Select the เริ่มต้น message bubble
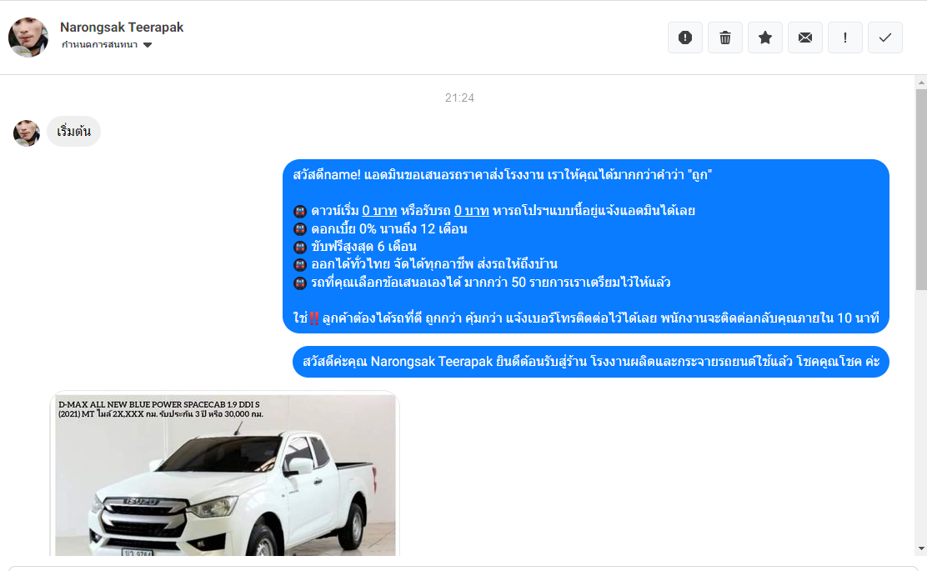Image resolution: width=927 pixels, height=571 pixels. pyautogui.click(x=74, y=131)
